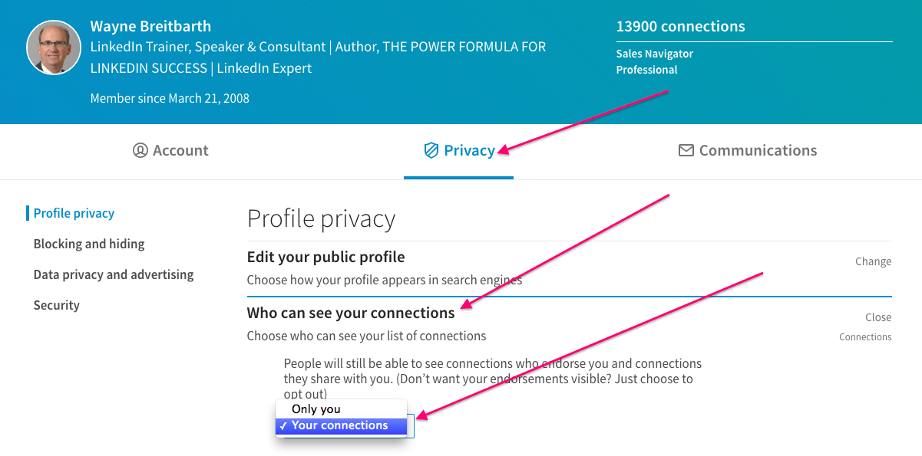
Task: Open Security settings
Action: coord(56,305)
